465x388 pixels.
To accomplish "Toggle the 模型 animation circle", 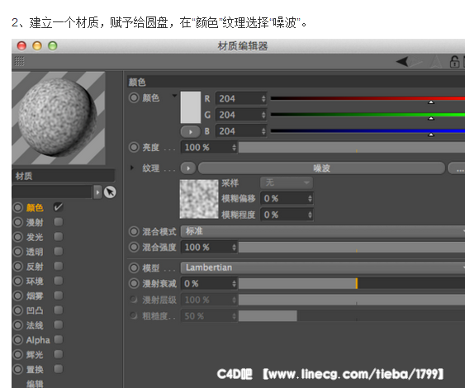I will pyautogui.click(x=134, y=268).
